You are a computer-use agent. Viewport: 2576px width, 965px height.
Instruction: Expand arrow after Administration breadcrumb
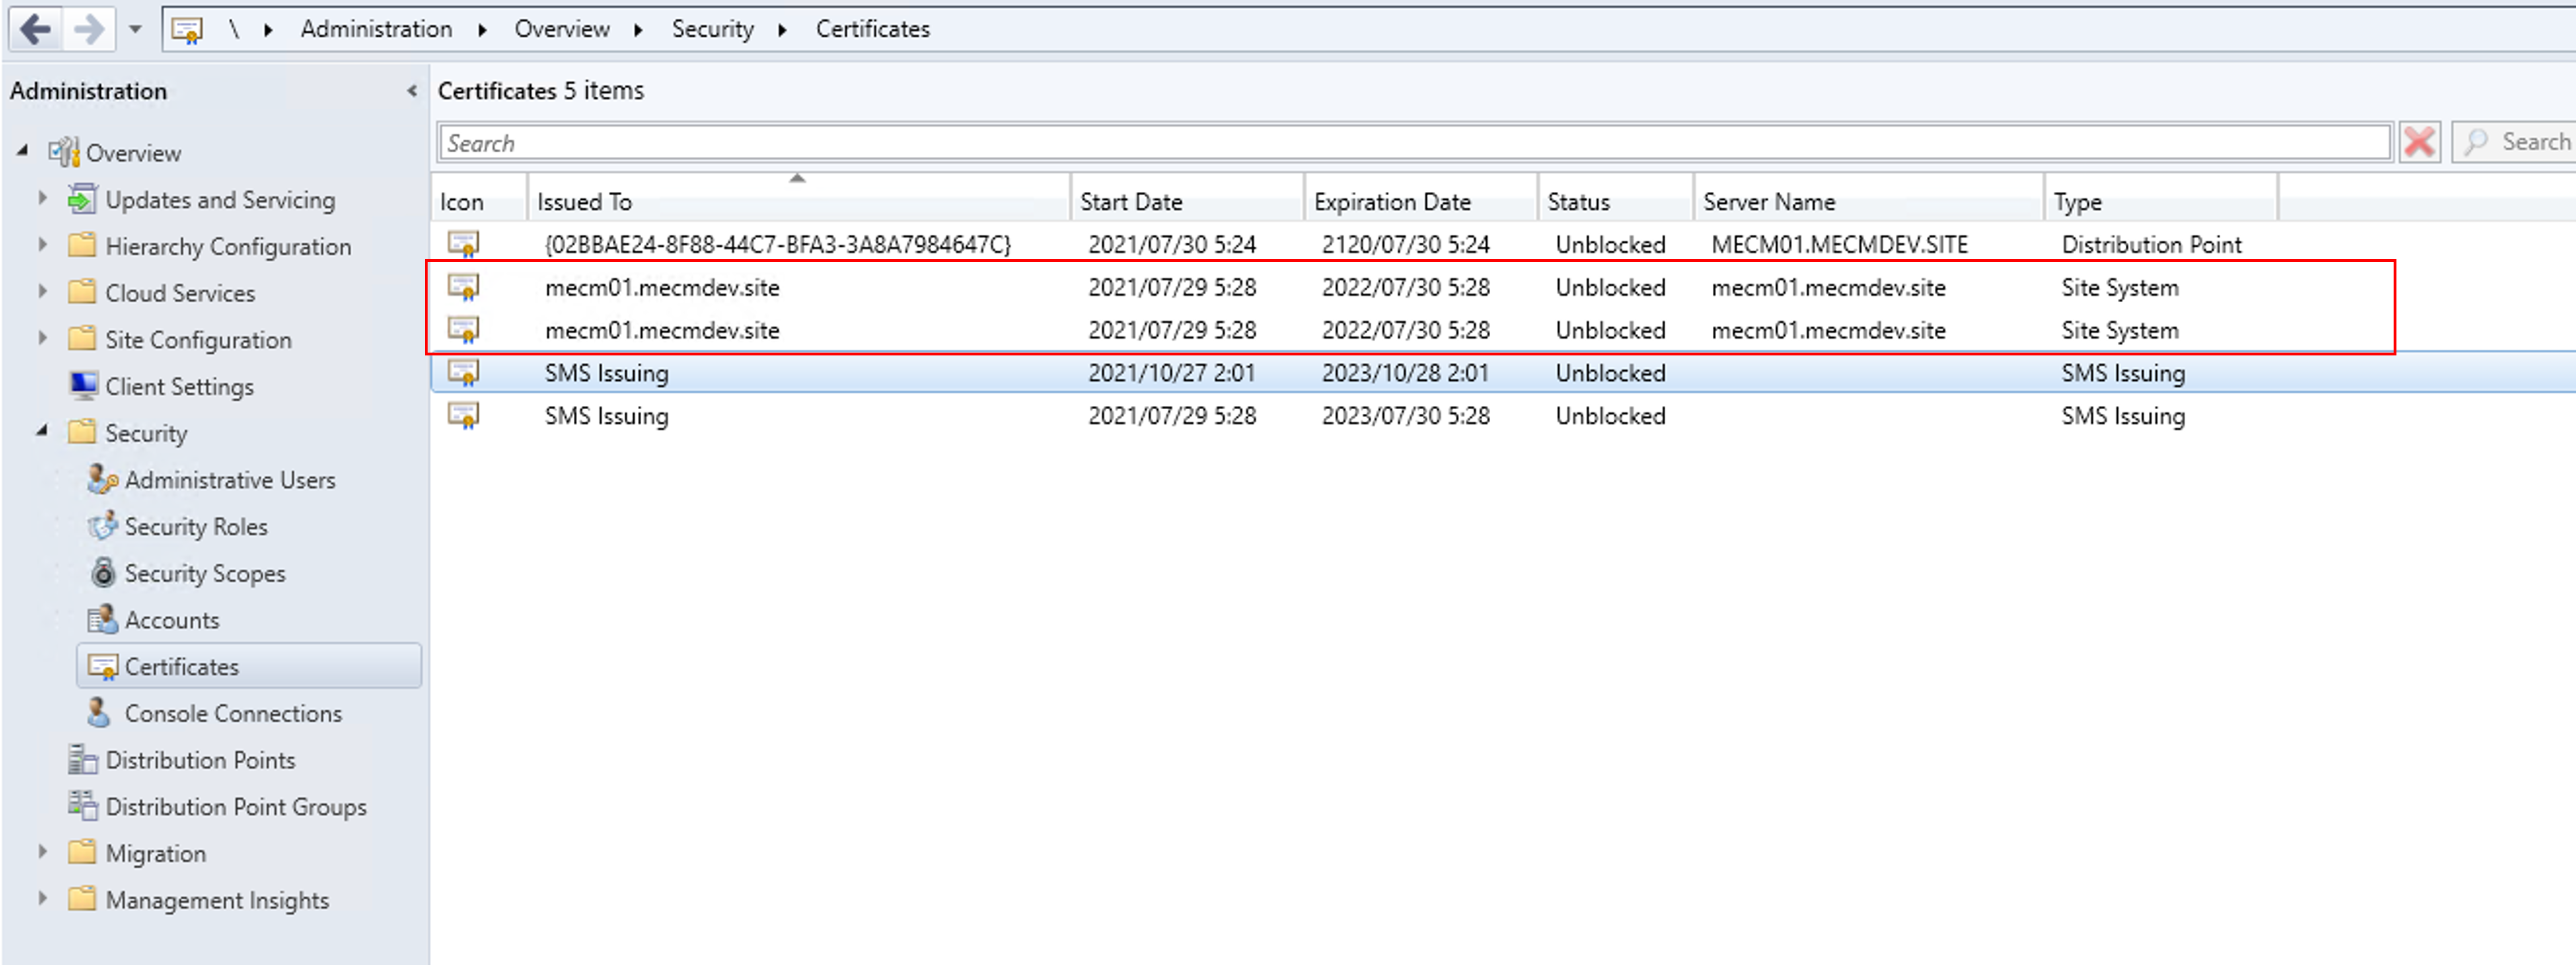tap(483, 30)
